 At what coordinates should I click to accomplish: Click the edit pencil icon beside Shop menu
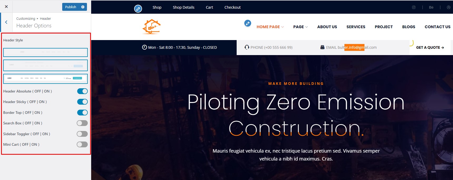pyautogui.click(x=138, y=9)
